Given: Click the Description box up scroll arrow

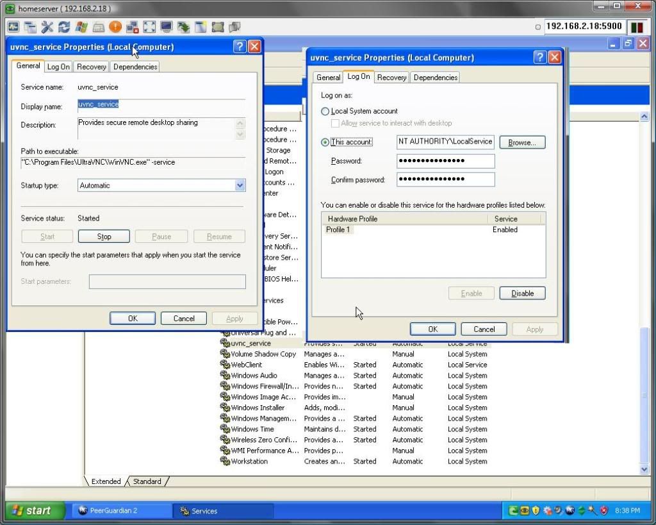Looking at the screenshot, I should coord(240,123).
